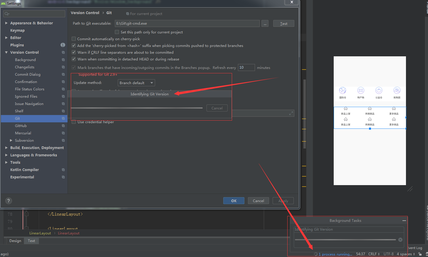This screenshot has height=257, width=428.
Task: Click project-level icon beside Experimental
Action: [63, 177]
